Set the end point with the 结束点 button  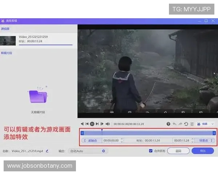coord(205,140)
